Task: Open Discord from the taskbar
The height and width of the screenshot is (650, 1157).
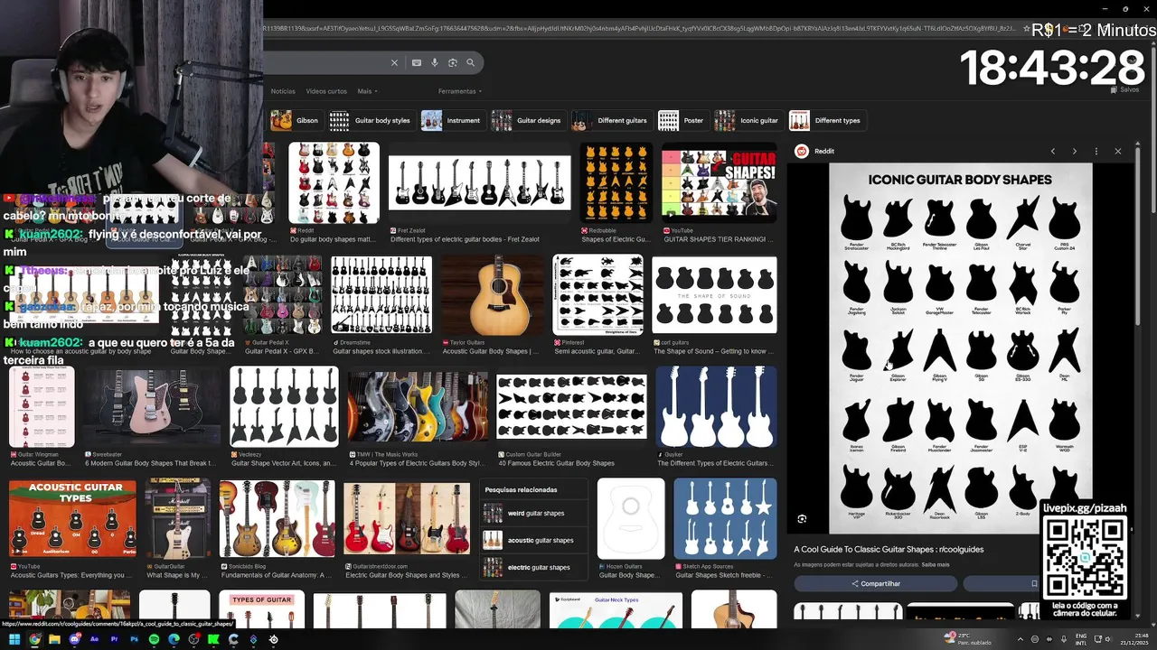Action: (x=74, y=639)
